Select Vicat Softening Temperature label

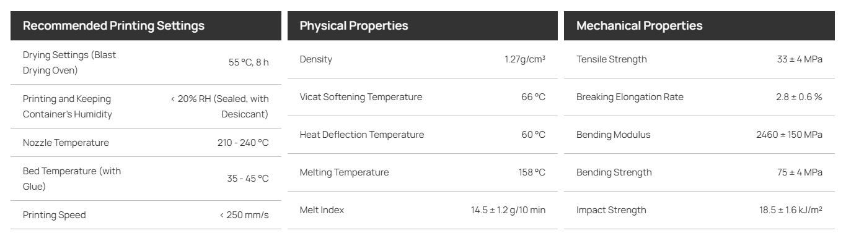tap(361, 97)
